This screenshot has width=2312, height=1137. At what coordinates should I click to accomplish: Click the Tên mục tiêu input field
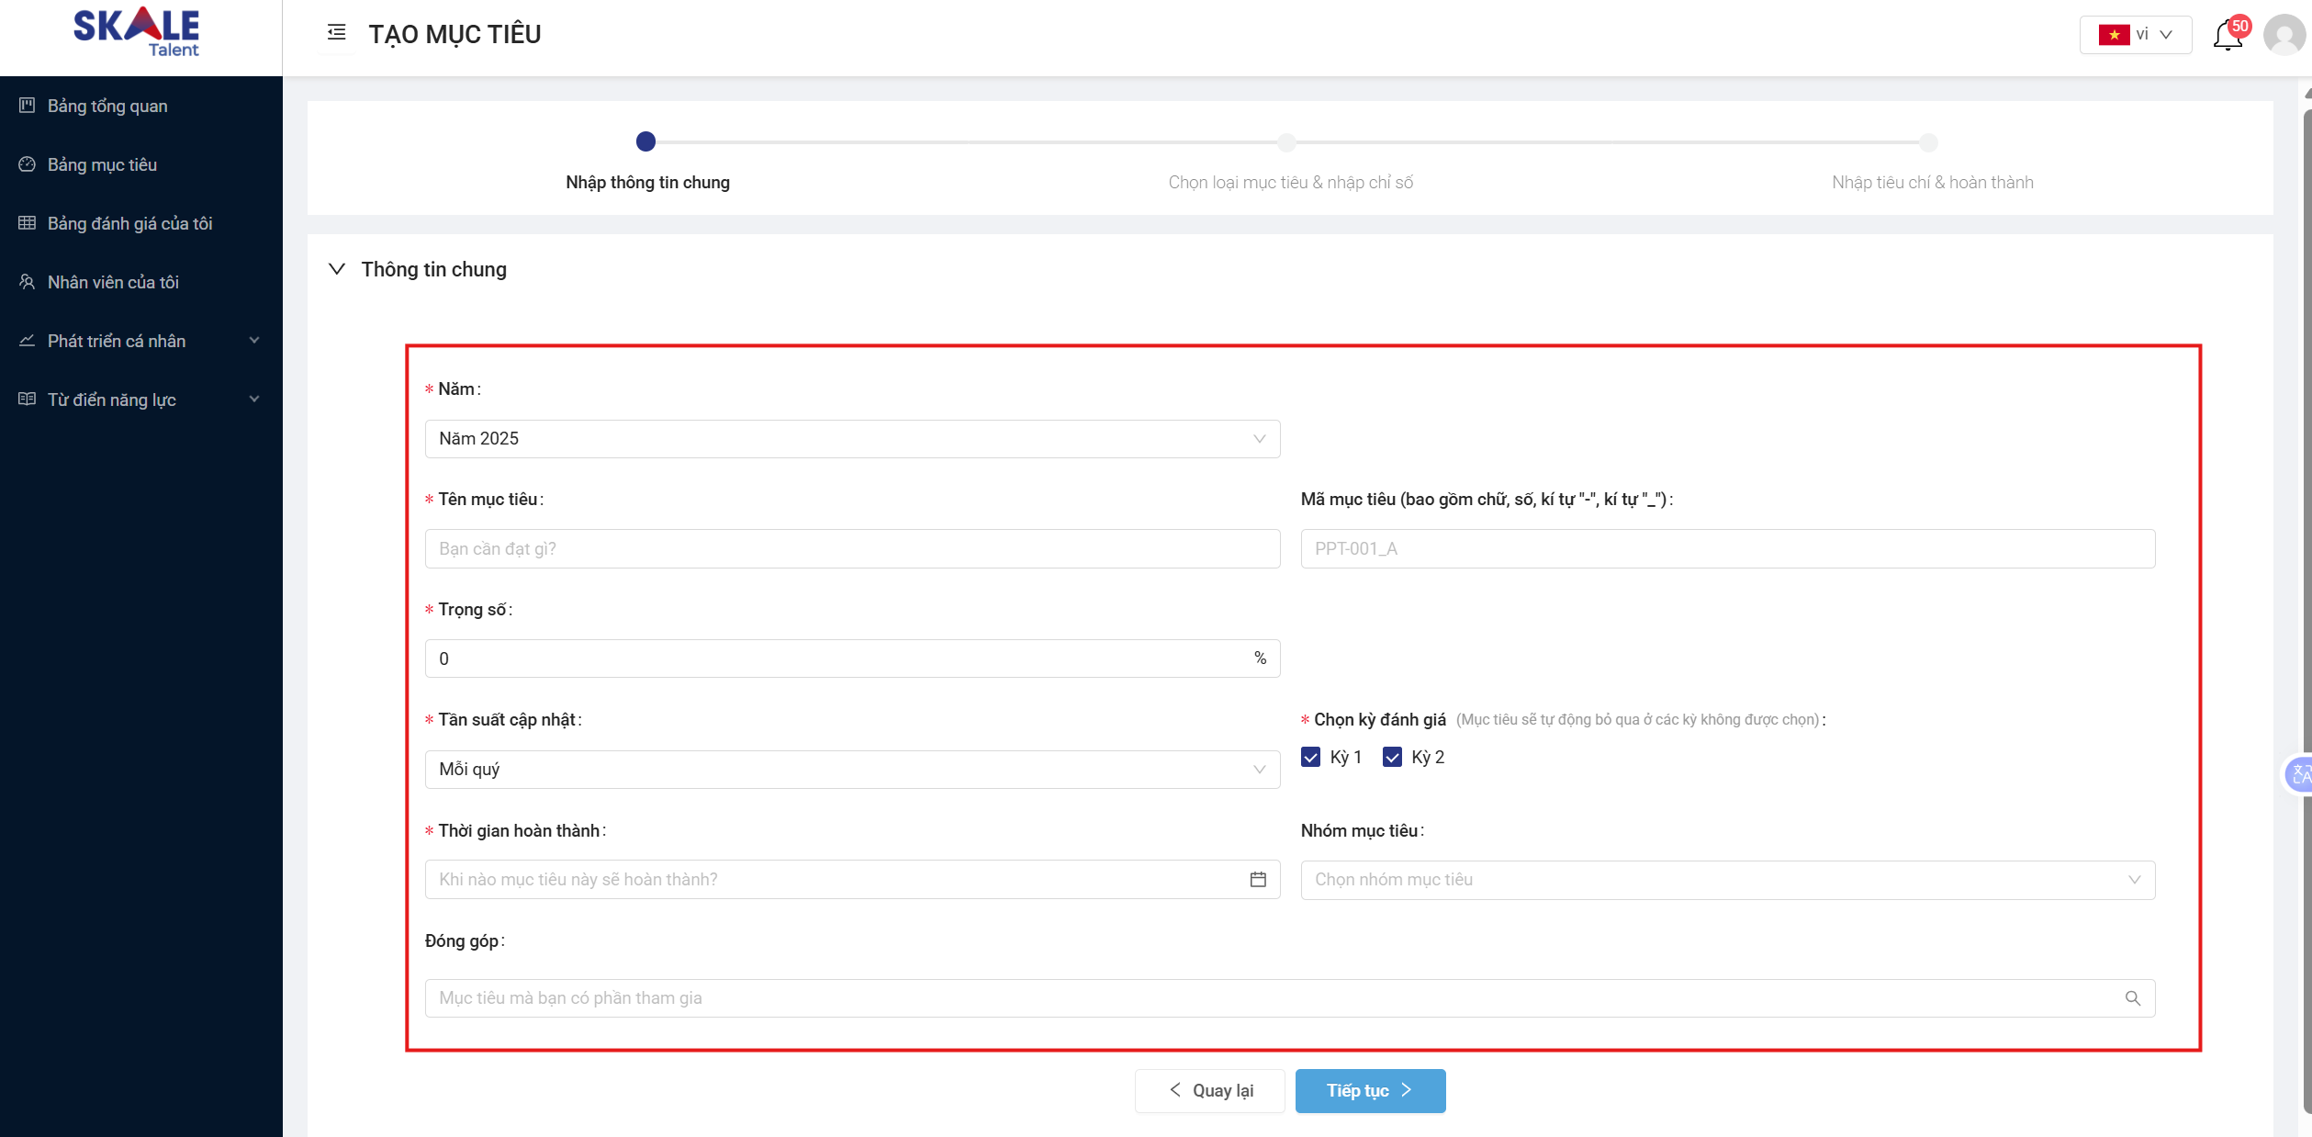(851, 549)
